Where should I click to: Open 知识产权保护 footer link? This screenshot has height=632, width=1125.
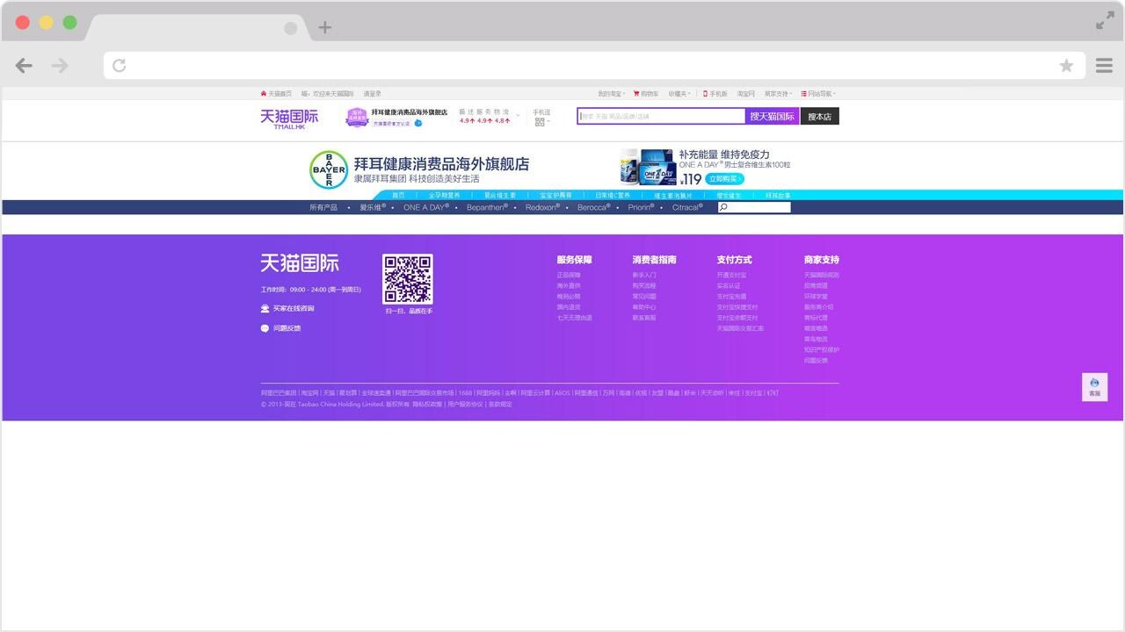pos(822,349)
